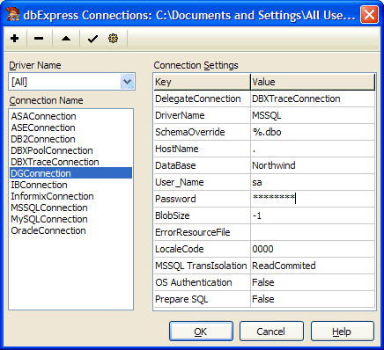This screenshot has height=350, width=384.
Task: Click the [All] driver name combo box
Action: [x=72, y=82]
